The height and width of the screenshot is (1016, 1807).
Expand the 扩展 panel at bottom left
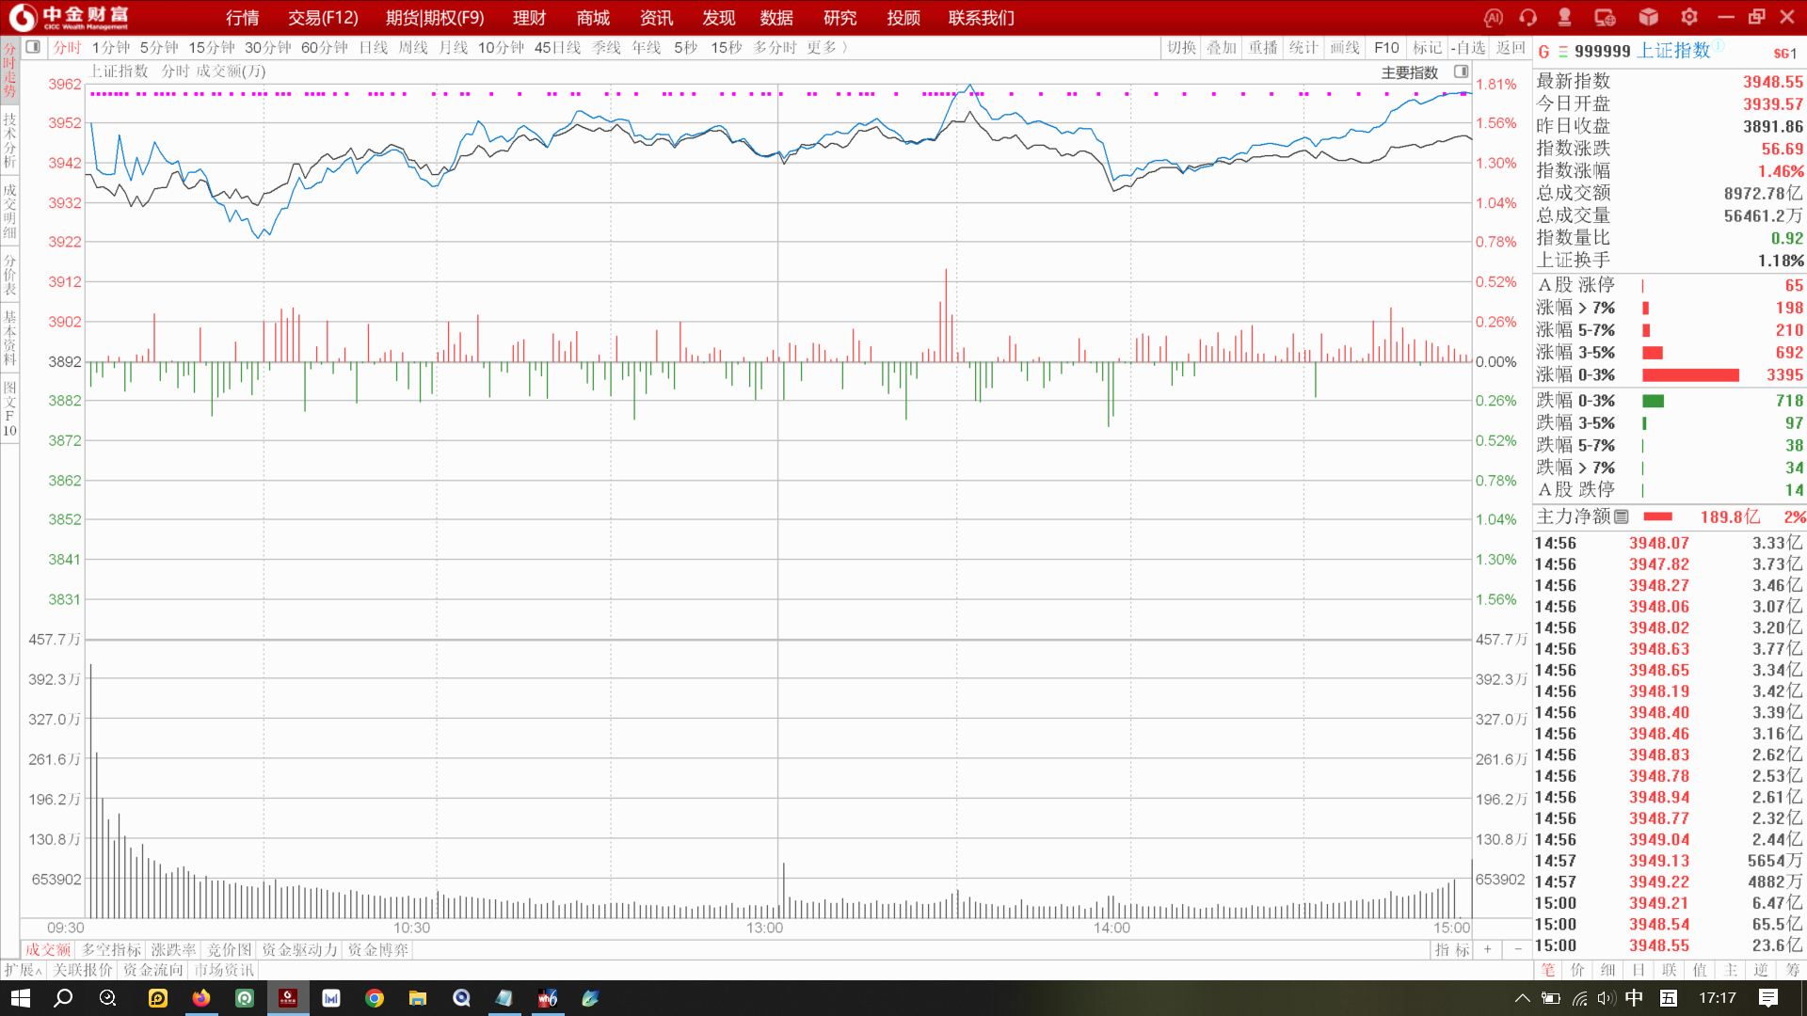point(23,970)
